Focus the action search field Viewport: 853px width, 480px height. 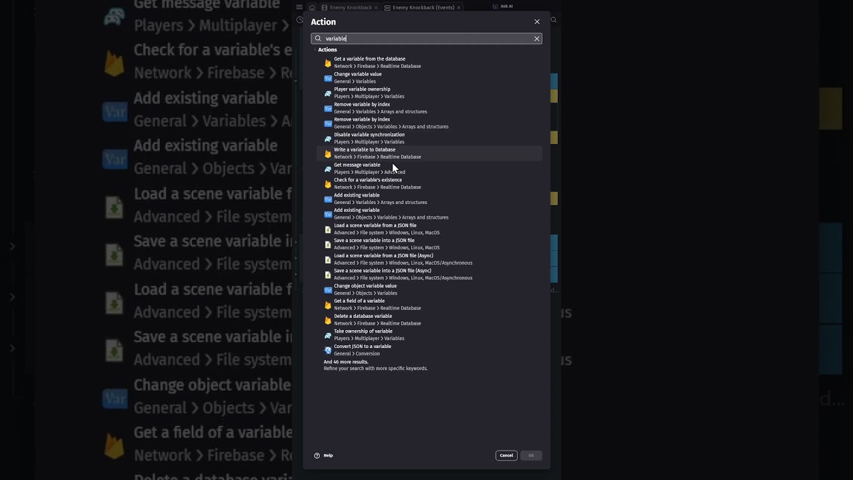[x=426, y=39]
